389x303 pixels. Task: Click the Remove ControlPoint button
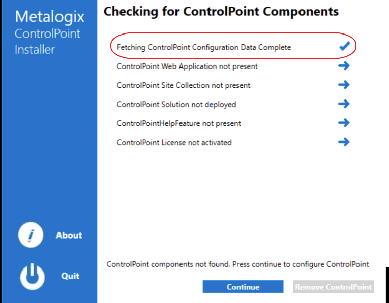tap(333, 287)
